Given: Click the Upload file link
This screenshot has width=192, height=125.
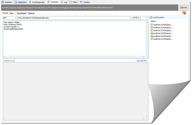Looking at the screenshot, I should point(142,61).
